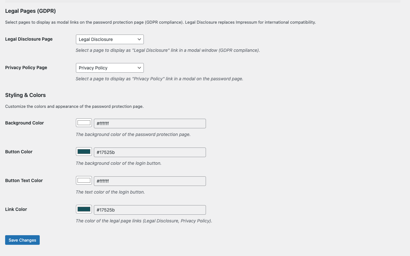Click the Button Color swatch

click(84, 152)
